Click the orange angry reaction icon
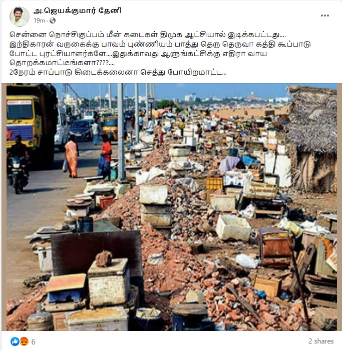 24,341
